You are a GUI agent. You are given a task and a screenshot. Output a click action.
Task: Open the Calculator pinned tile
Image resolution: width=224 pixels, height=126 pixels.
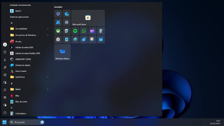click(x=101, y=31)
